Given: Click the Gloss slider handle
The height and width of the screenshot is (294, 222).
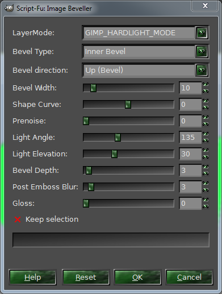Looking at the screenshot, I should click(86, 204).
